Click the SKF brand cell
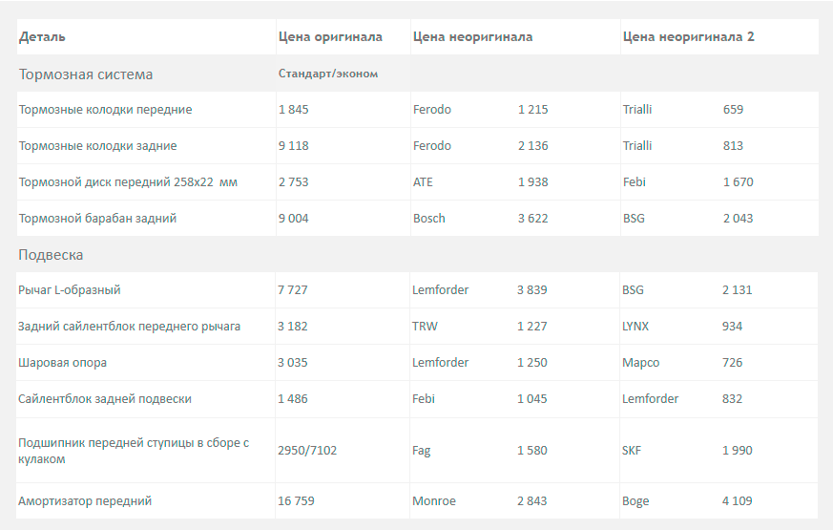 click(x=632, y=451)
